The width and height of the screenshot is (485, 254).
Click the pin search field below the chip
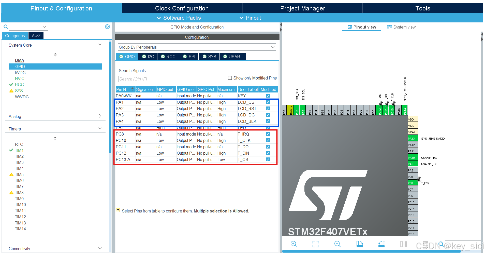tap(463, 244)
